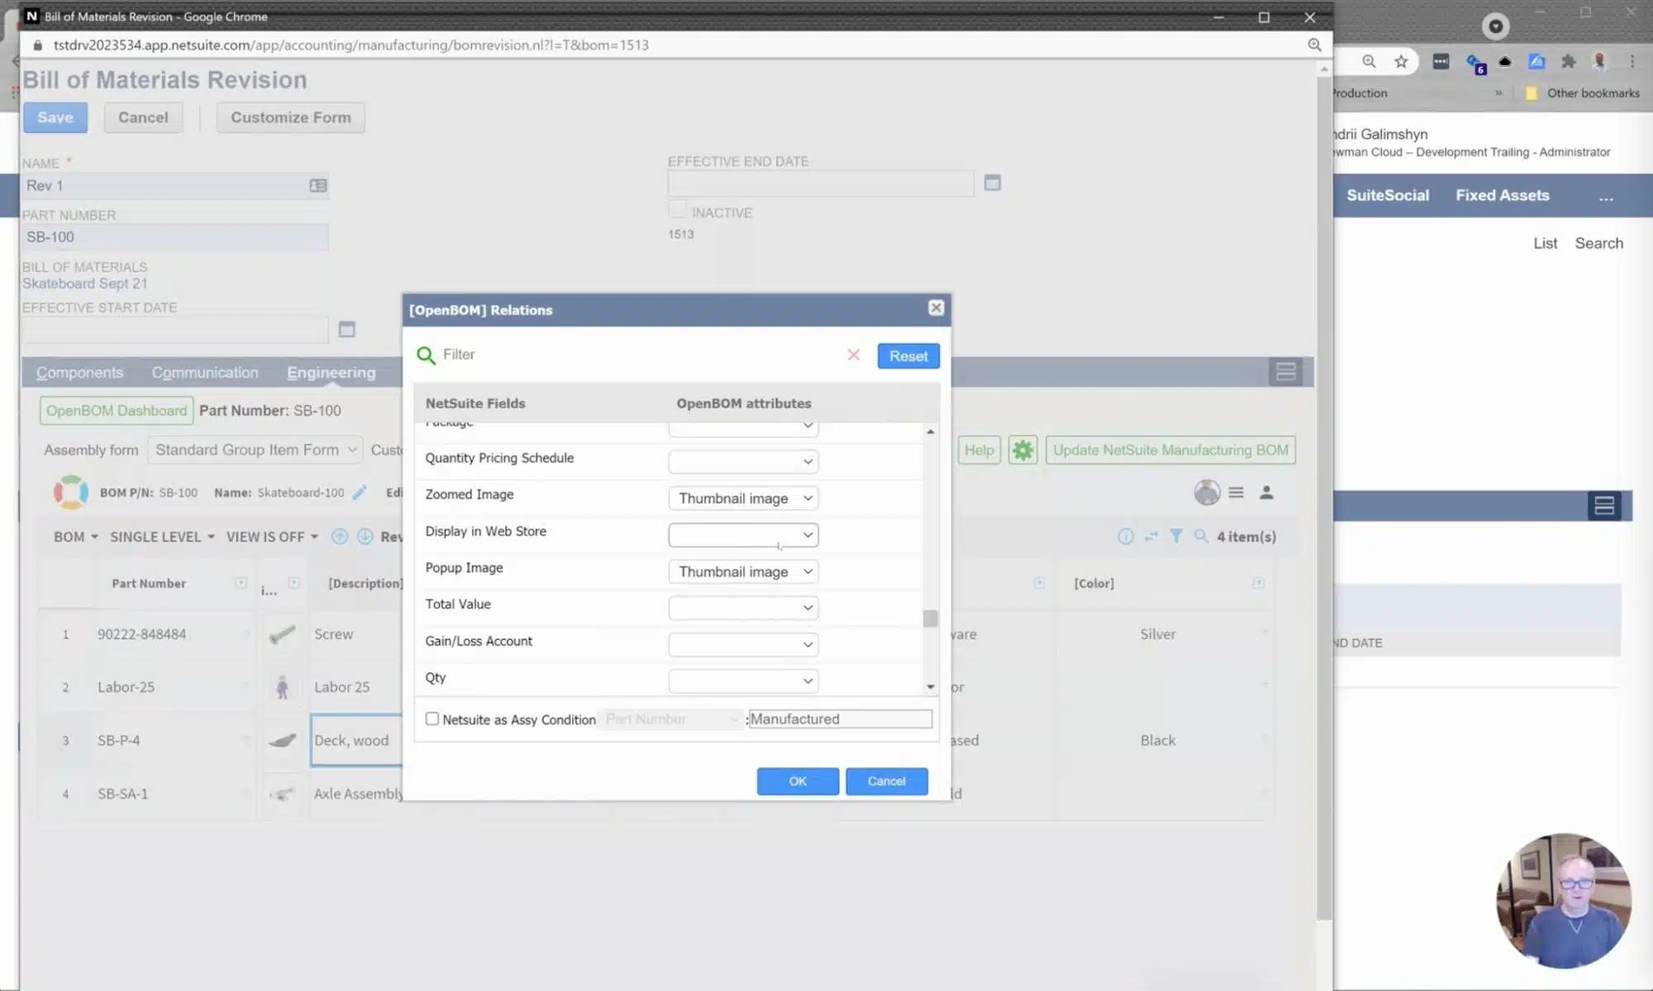Click the bookmark star in the background browser

[1401, 61]
